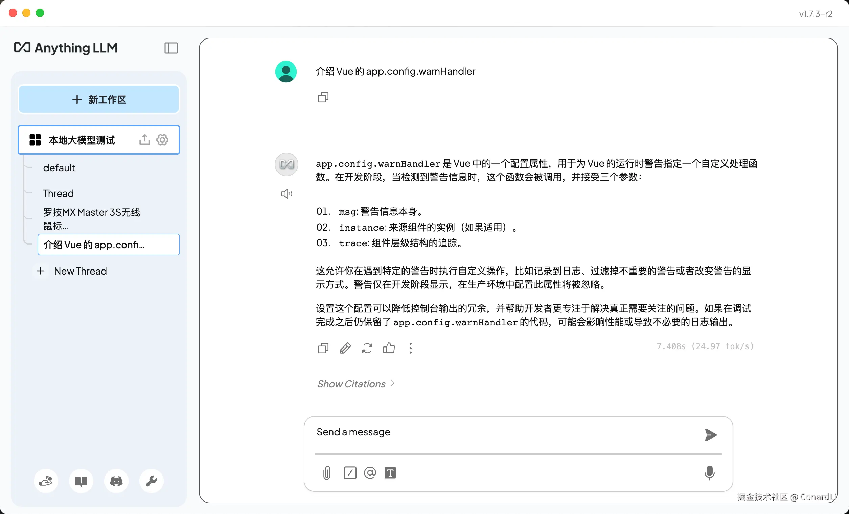
Task: Open more options on the assistant message
Action: (410, 348)
